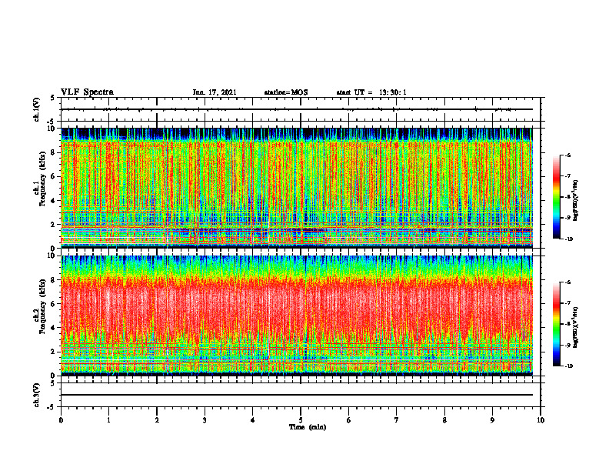Screen dimensions: 609x471
Task: Click time axis tick label "7"
Action: [x=397, y=420]
